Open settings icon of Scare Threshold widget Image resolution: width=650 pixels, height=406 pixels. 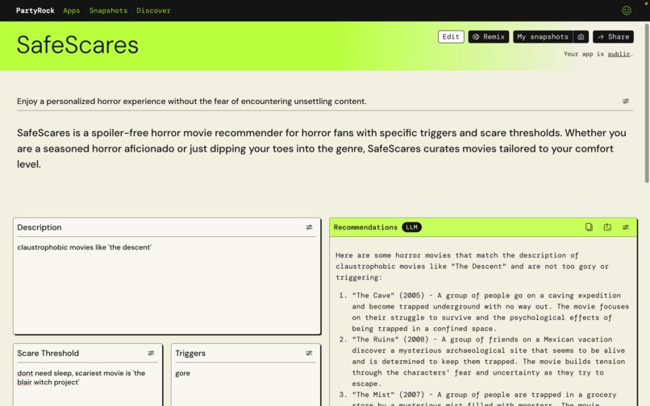(151, 353)
